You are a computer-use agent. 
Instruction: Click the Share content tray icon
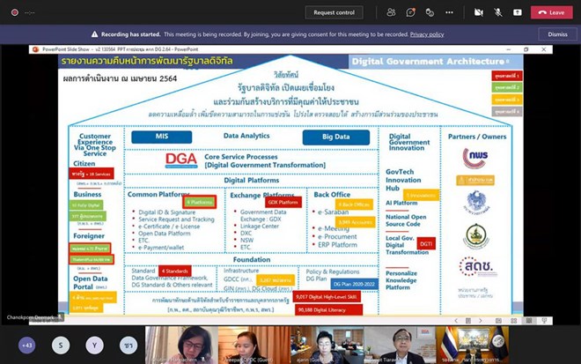(x=518, y=12)
